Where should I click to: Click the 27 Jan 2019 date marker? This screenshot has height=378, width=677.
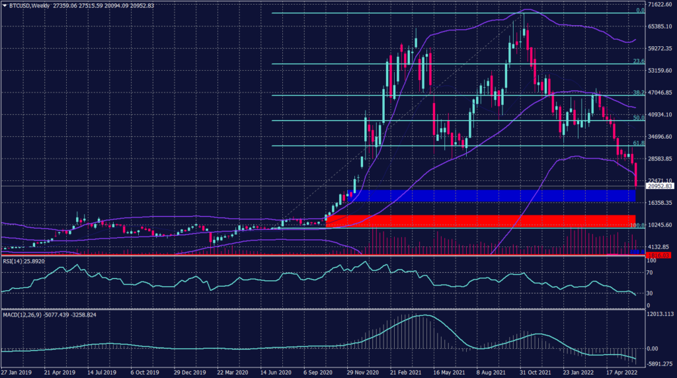click(15, 372)
